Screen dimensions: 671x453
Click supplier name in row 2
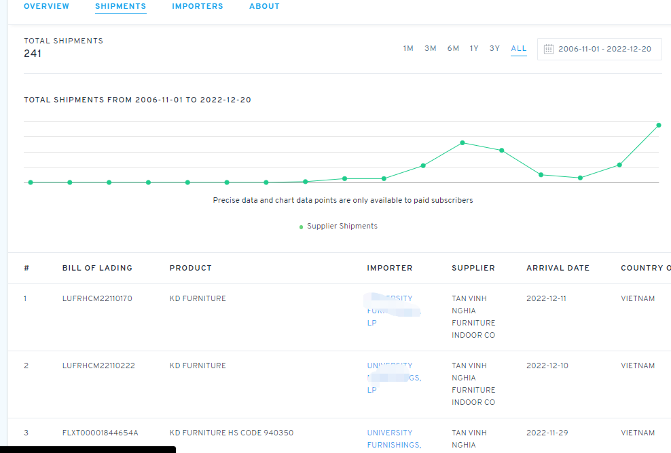coord(473,384)
